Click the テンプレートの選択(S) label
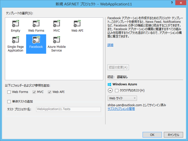Screen dimensions: 188x141 click(19, 13)
